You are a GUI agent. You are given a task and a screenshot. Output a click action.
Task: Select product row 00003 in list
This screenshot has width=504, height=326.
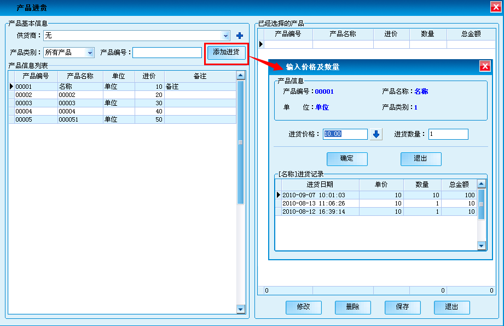click(33, 103)
